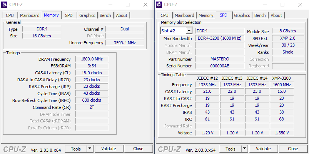Click the Channel # value Dual

click(x=125, y=29)
